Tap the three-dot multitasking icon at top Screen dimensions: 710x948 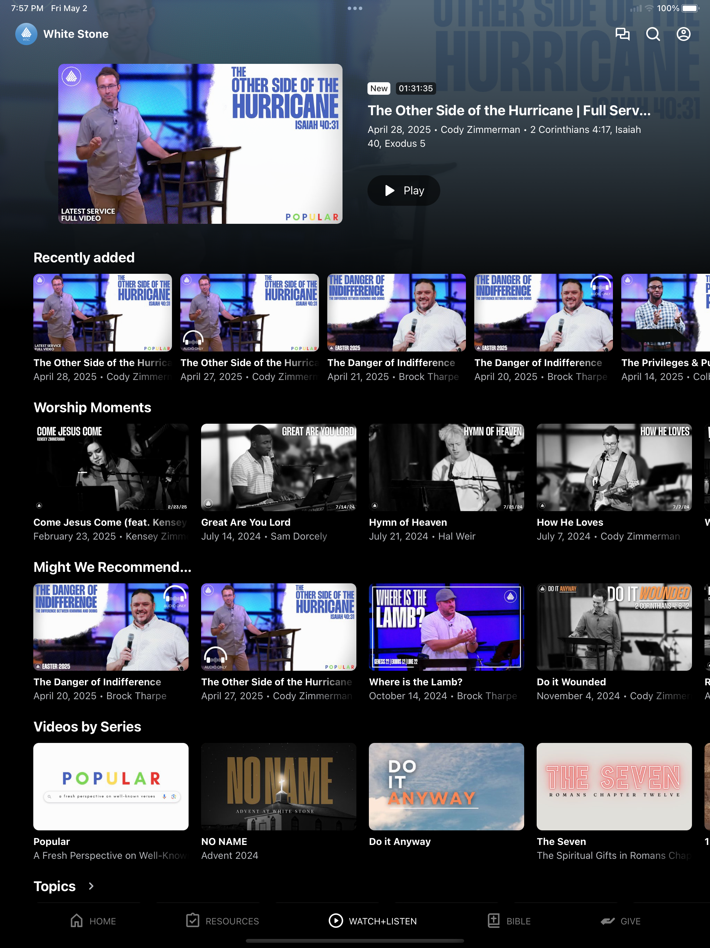[355, 8]
